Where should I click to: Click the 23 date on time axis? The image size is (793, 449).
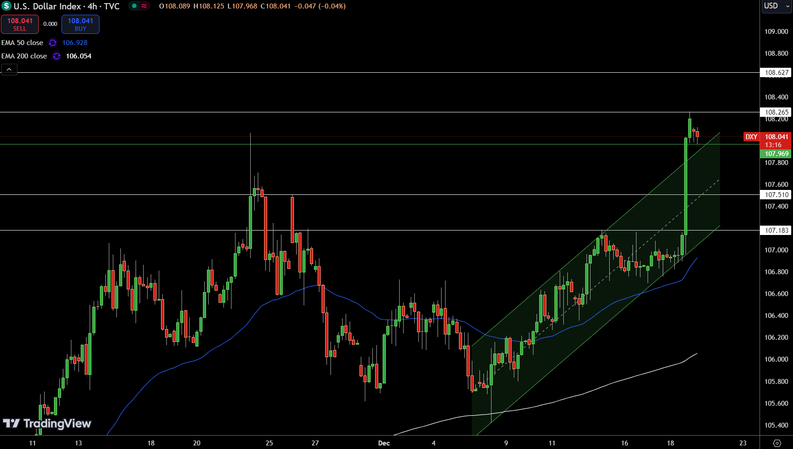(x=743, y=443)
